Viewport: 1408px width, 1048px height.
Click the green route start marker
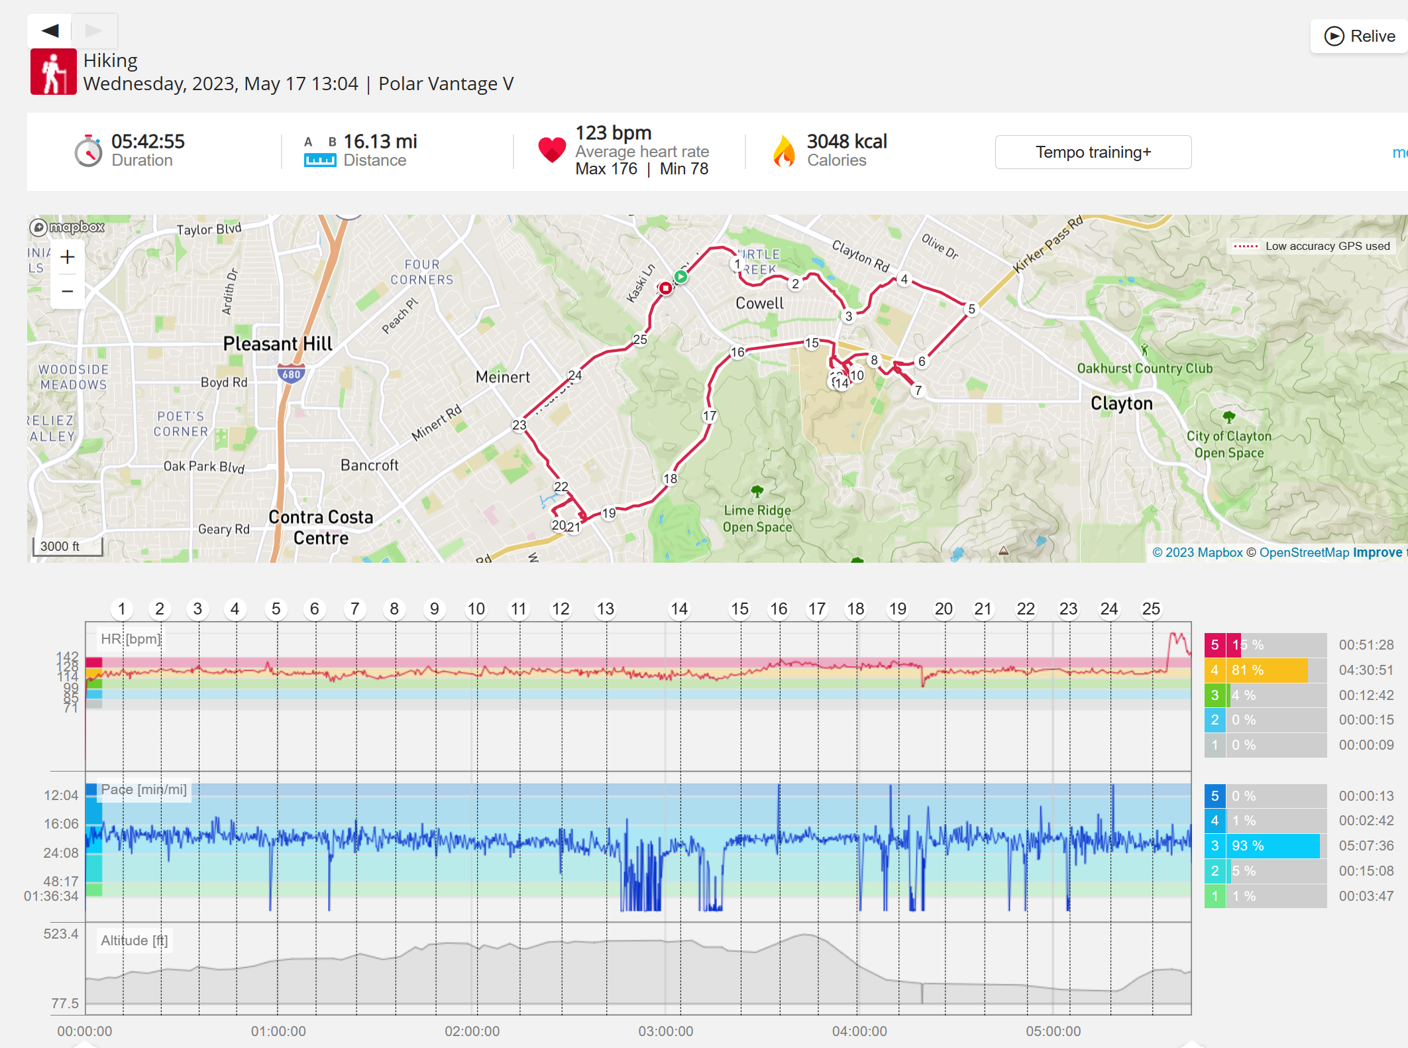click(680, 276)
